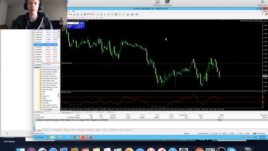Open the AUDCAD,H4 chart tab
Viewport: 268px width, 151px height.
click(78, 112)
